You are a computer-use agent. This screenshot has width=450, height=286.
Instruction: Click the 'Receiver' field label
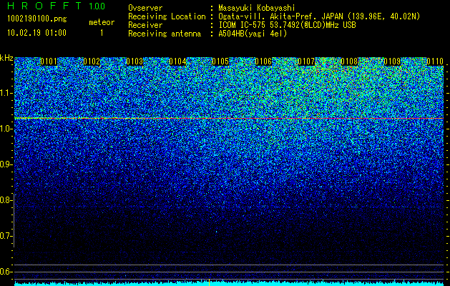pos(145,25)
